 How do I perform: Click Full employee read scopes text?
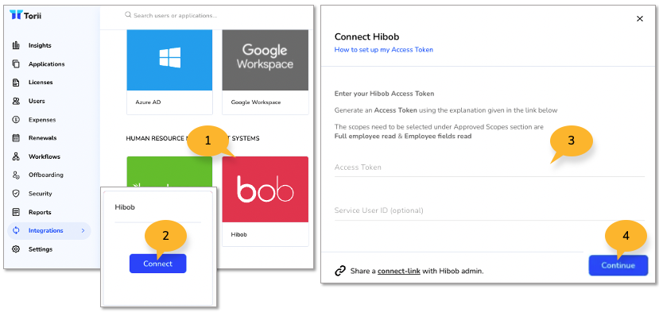tap(403, 137)
